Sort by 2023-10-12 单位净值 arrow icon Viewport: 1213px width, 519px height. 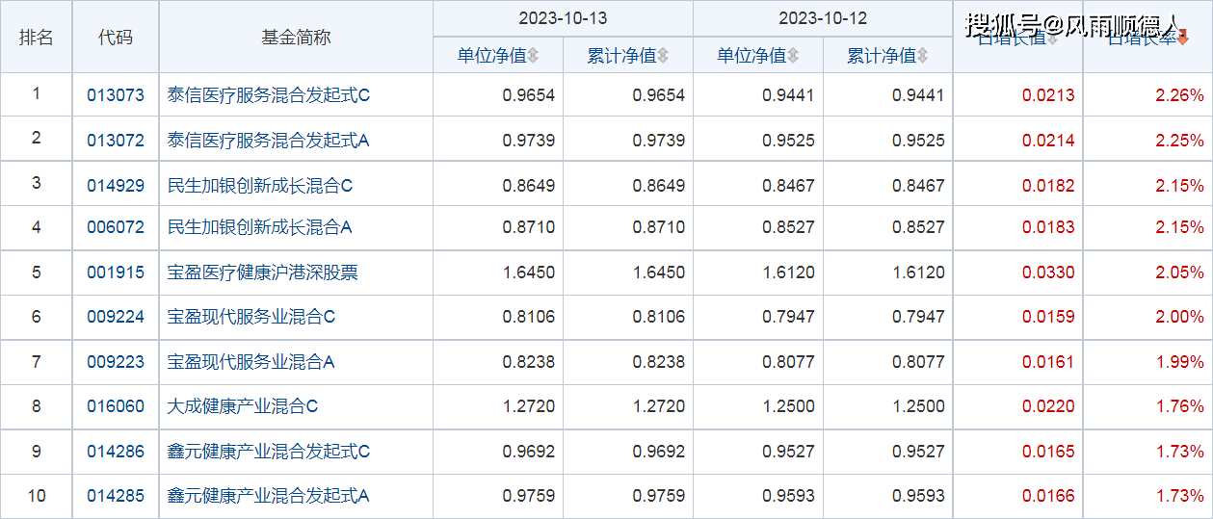[x=793, y=57]
